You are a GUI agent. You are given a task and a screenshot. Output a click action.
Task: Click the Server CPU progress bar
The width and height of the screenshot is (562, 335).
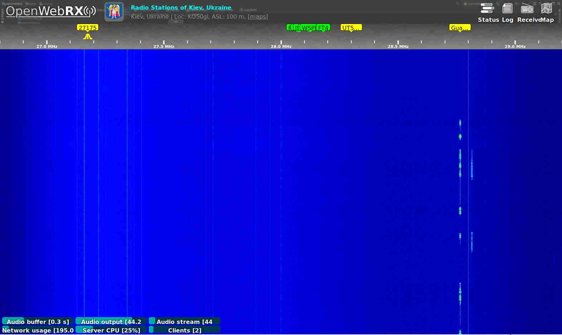pyautogui.click(x=111, y=330)
